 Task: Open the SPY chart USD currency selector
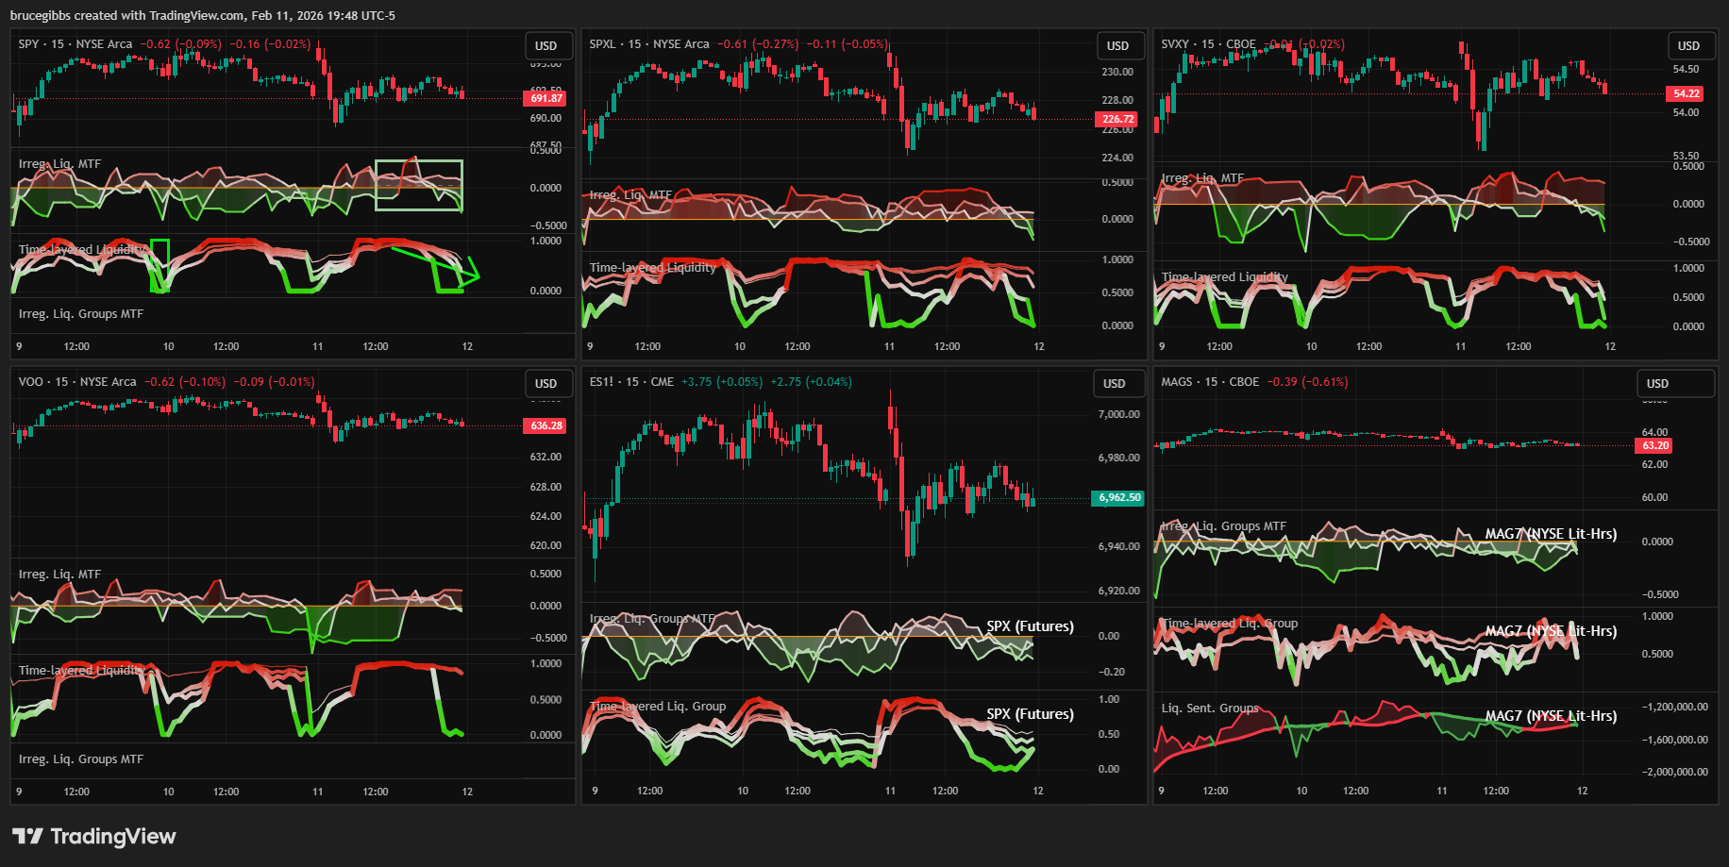pos(546,45)
